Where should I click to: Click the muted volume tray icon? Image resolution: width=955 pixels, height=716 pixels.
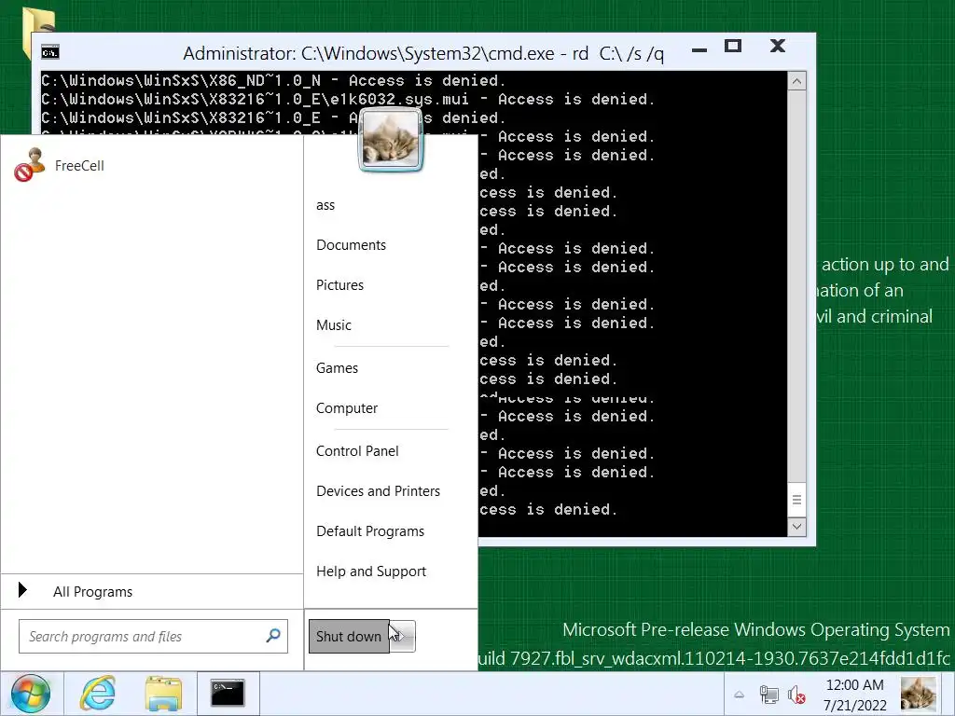pyautogui.click(x=796, y=695)
